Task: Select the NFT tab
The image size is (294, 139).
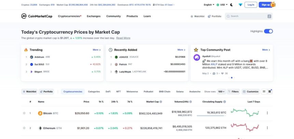Action: pyautogui.click(x=119, y=92)
